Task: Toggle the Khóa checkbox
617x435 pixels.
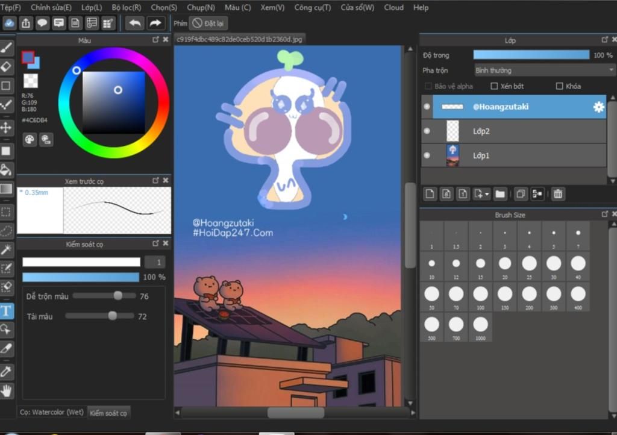Action: click(559, 86)
